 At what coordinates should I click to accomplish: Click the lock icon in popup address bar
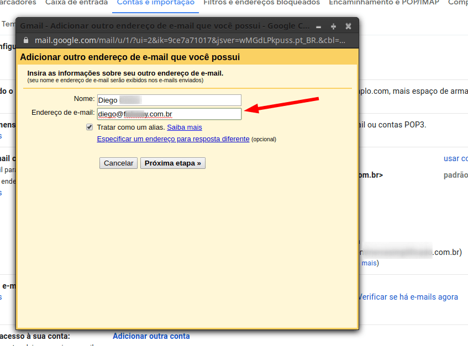pyautogui.click(x=26, y=40)
